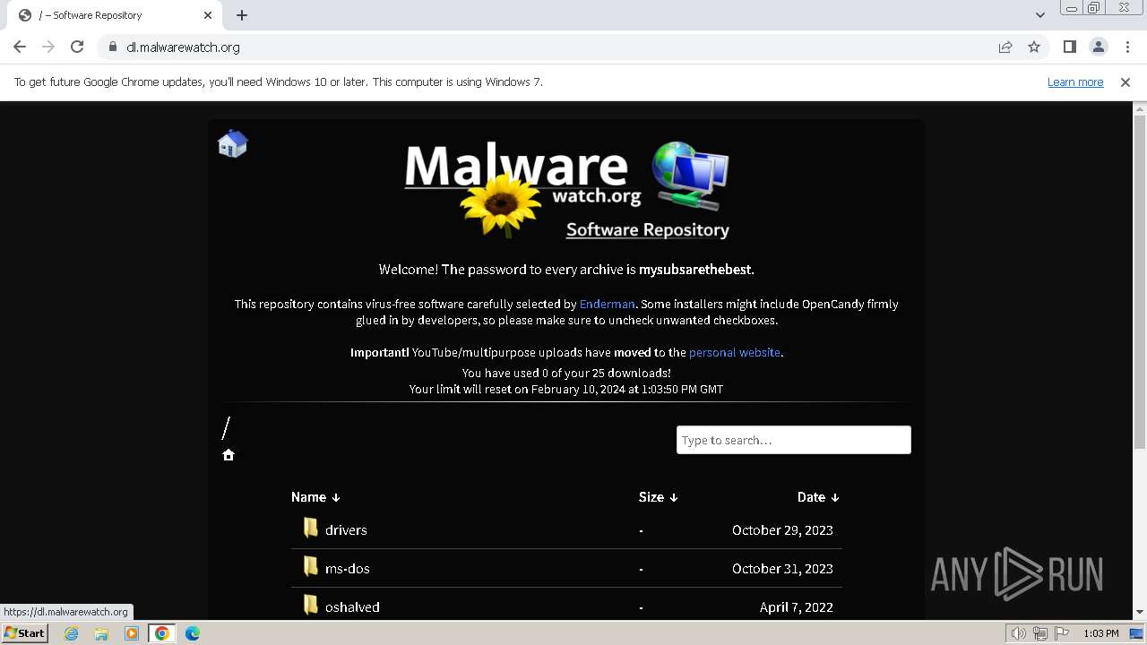
Task: Click the Action Center flag icon
Action: (1062, 633)
